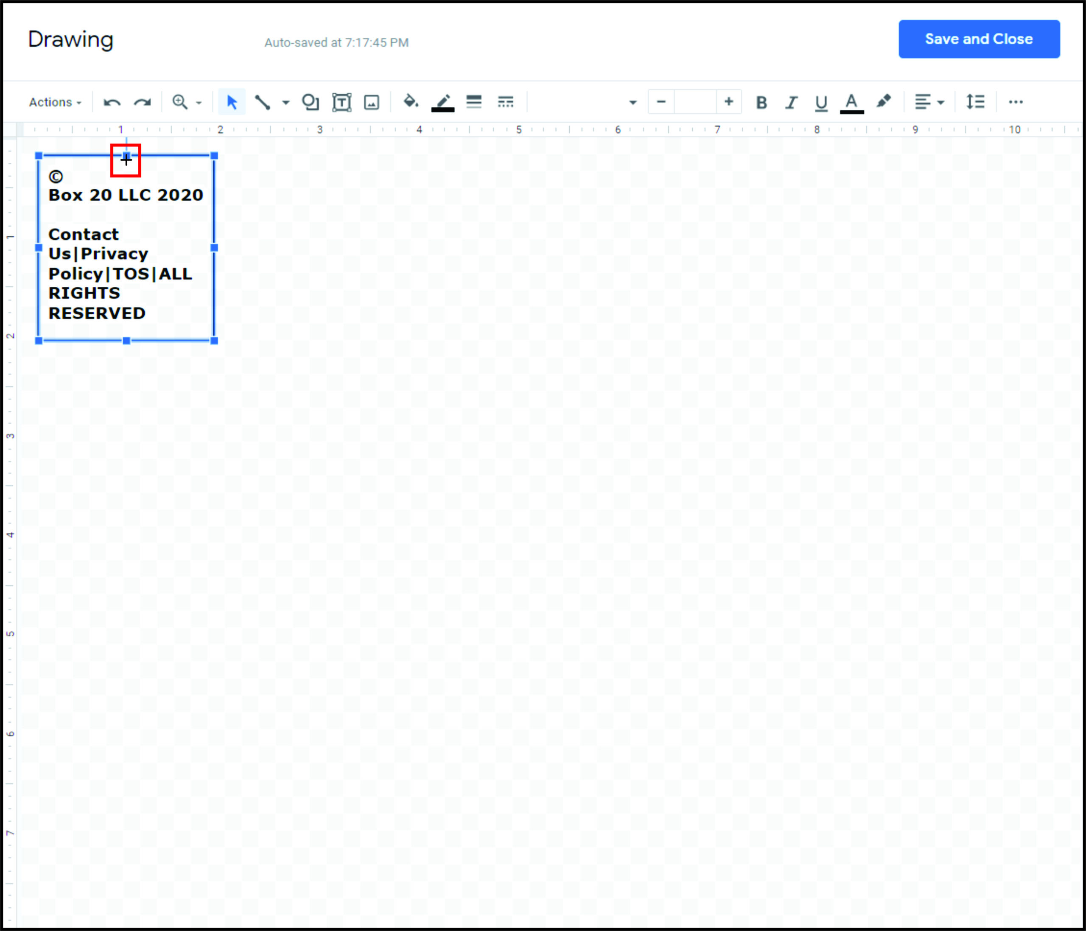Select the Line tool
The image size is (1086, 931).
tap(263, 102)
